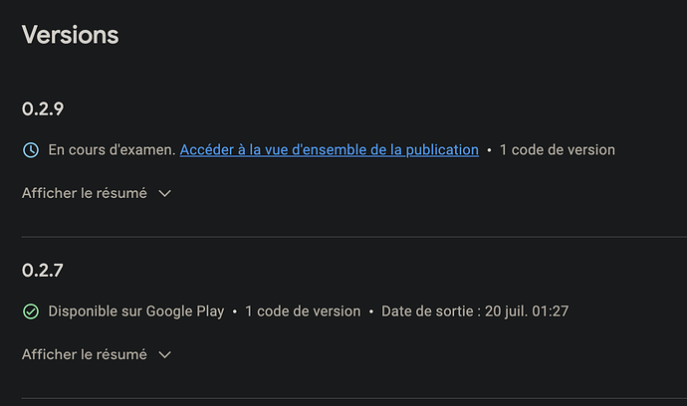Click the green checkmark icon for 0.2.7
This screenshot has width=687, height=406.
click(x=31, y=311)
